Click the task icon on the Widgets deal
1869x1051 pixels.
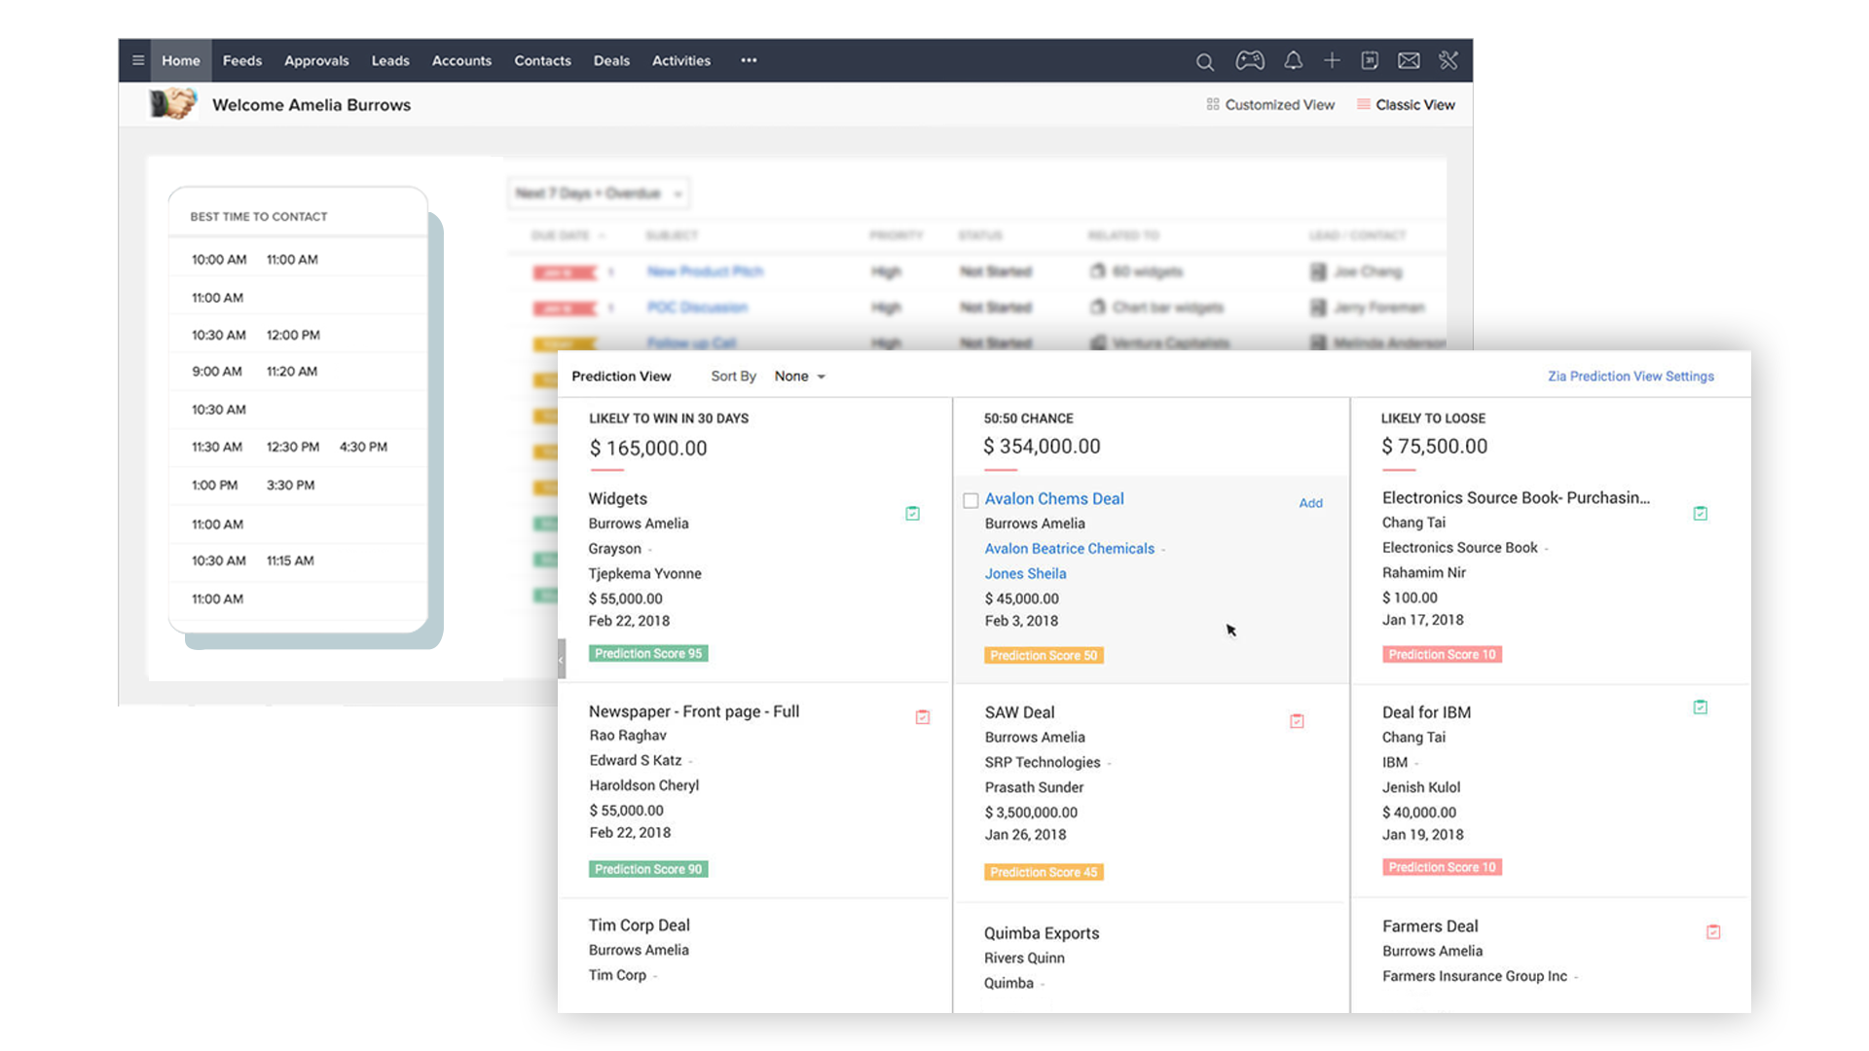click(912, 513)
